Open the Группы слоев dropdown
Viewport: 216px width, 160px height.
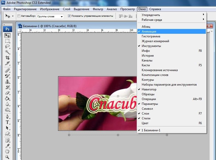click(50, 17)
